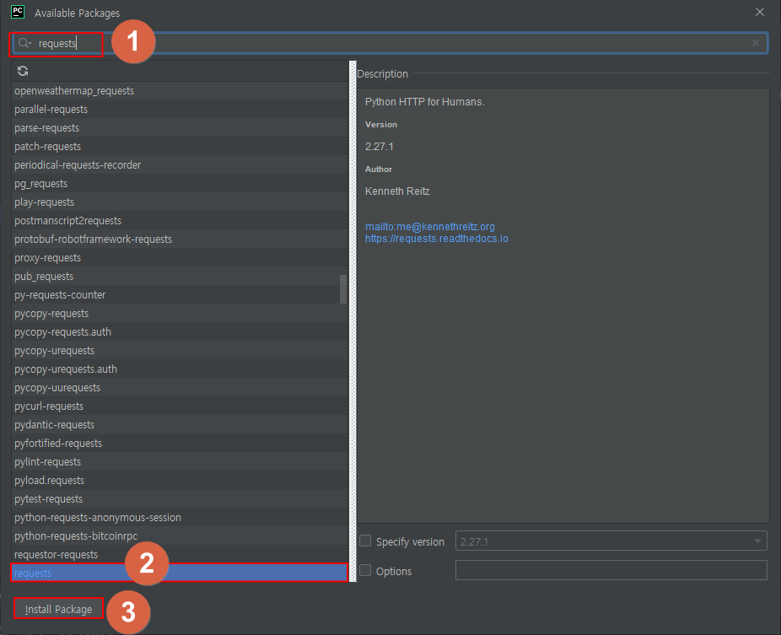Image resolution: width=781 pixels, height=635 pixels.
Task: Select the pycopy-urequests package
Action: [180, 350]
